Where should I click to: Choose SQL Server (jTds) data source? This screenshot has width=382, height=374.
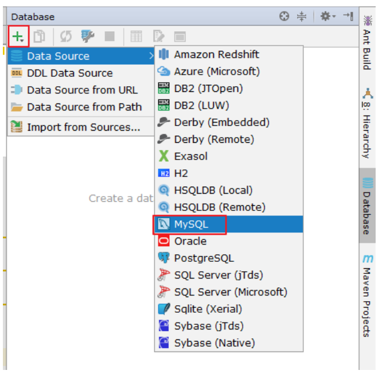tap(229, 275)
